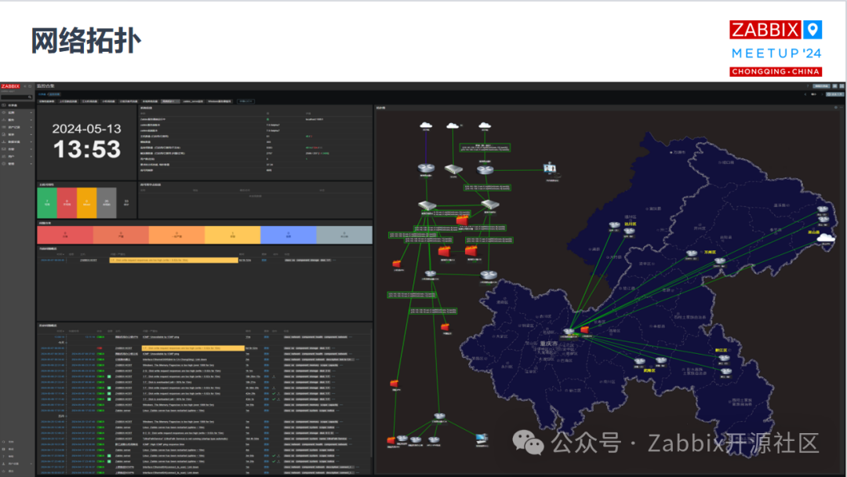
Task: Click the rightmost cloud icon atop the topology
Action: (x=485, y=126)
